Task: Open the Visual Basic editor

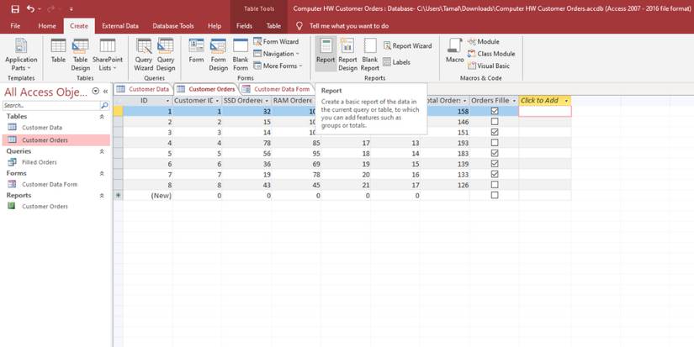Action: pyautogui.click(x=489, y=66)
